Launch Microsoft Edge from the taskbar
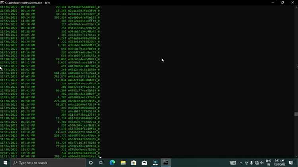Image resolution: width=298 pixels, height=167 pixels. (x=112, y=163)
